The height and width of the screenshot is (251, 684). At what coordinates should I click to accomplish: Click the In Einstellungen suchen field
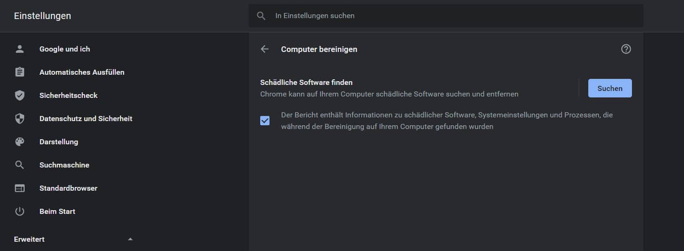pos(446,16)
